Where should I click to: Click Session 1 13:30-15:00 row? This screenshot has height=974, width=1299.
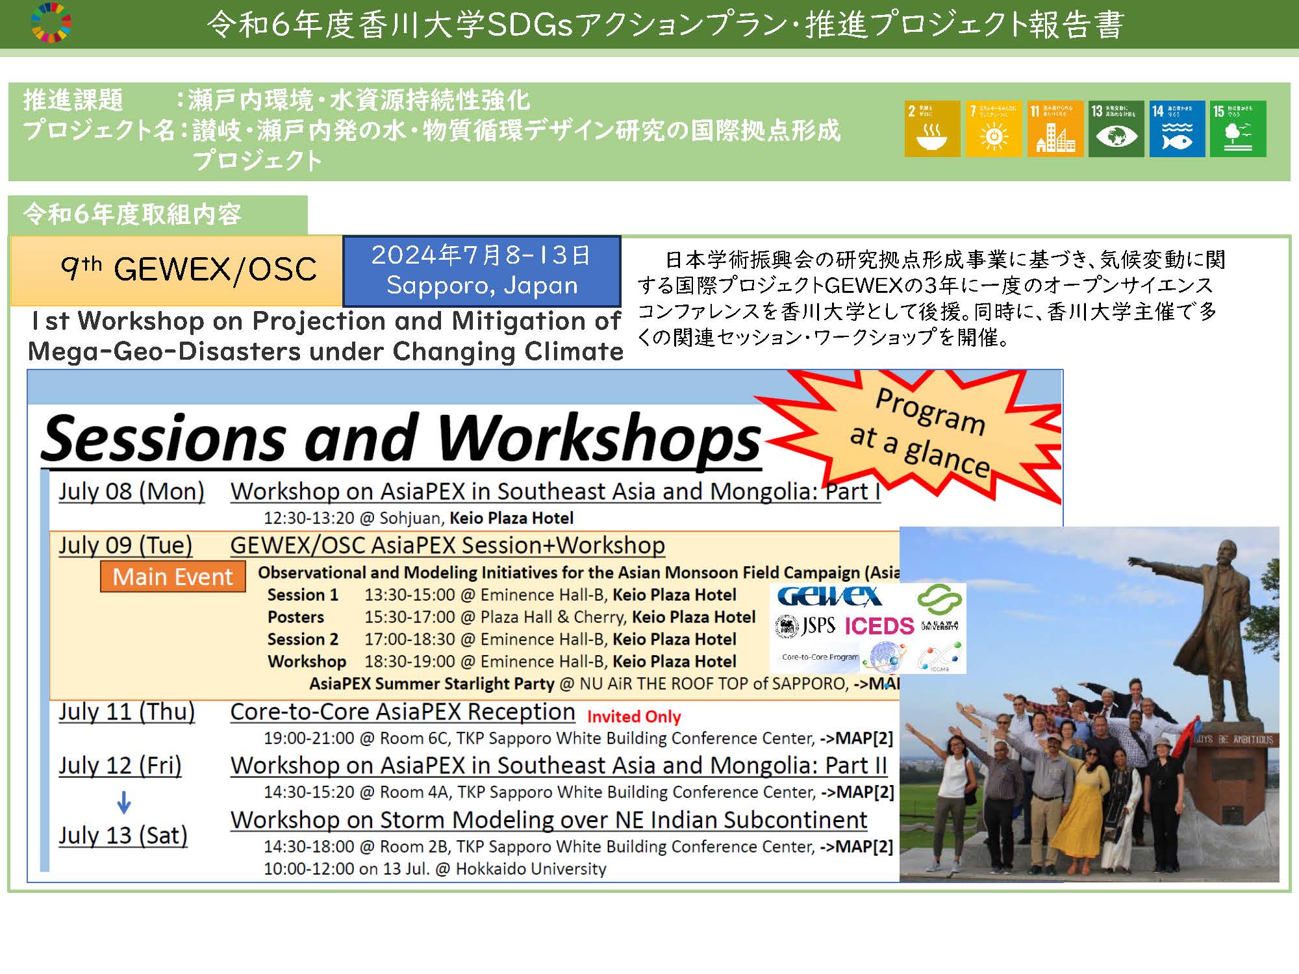point(501,595)
